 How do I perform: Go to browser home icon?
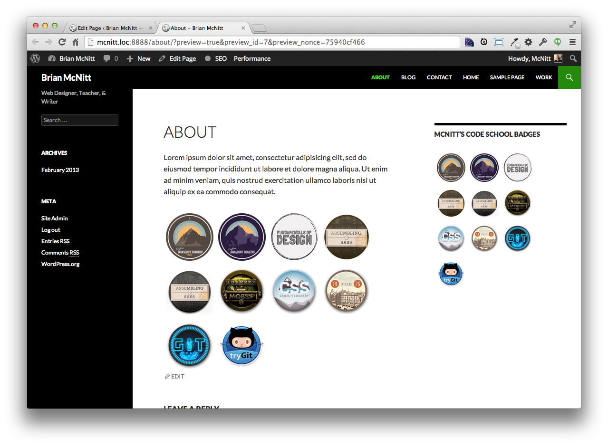75,42
